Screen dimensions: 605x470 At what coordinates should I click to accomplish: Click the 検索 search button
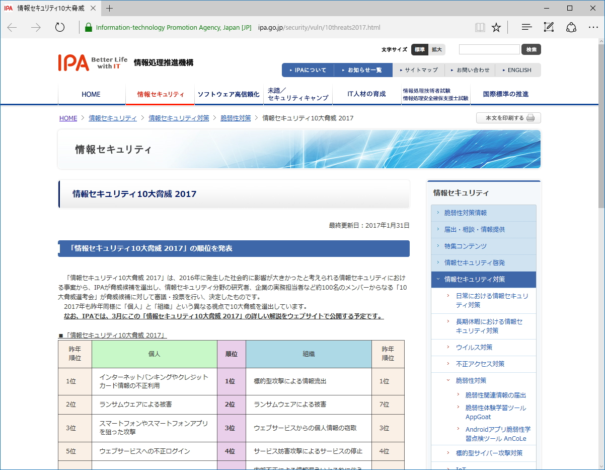click(x=532, y=49)
